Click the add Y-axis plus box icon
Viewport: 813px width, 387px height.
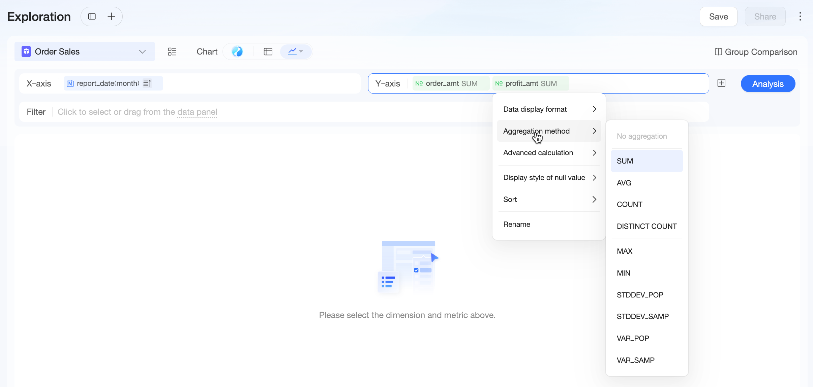(x=721, y=83)
